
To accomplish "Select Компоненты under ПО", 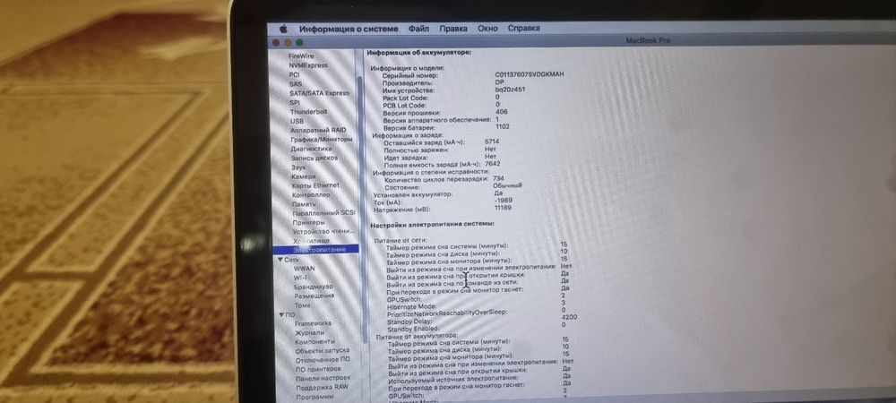I will click(x=314, y=341).
